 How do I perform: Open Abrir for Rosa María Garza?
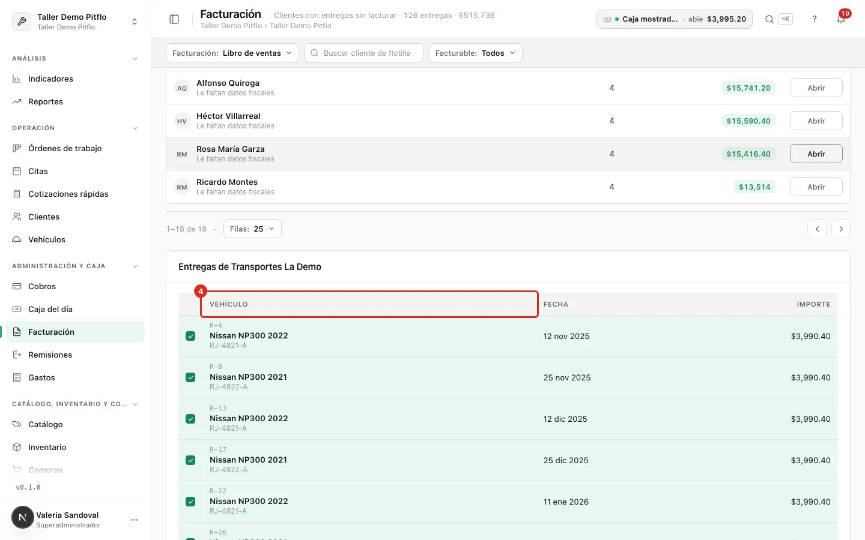point(816,154)
